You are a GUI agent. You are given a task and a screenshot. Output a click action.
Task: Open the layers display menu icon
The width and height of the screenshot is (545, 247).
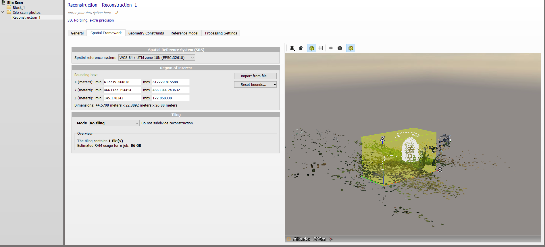pyautogui.click(x=292, y=48)
